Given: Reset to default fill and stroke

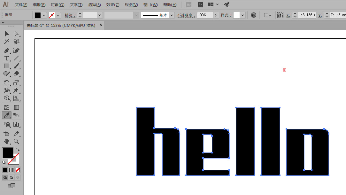Looking at the screenshot, I should pos(4,162).
